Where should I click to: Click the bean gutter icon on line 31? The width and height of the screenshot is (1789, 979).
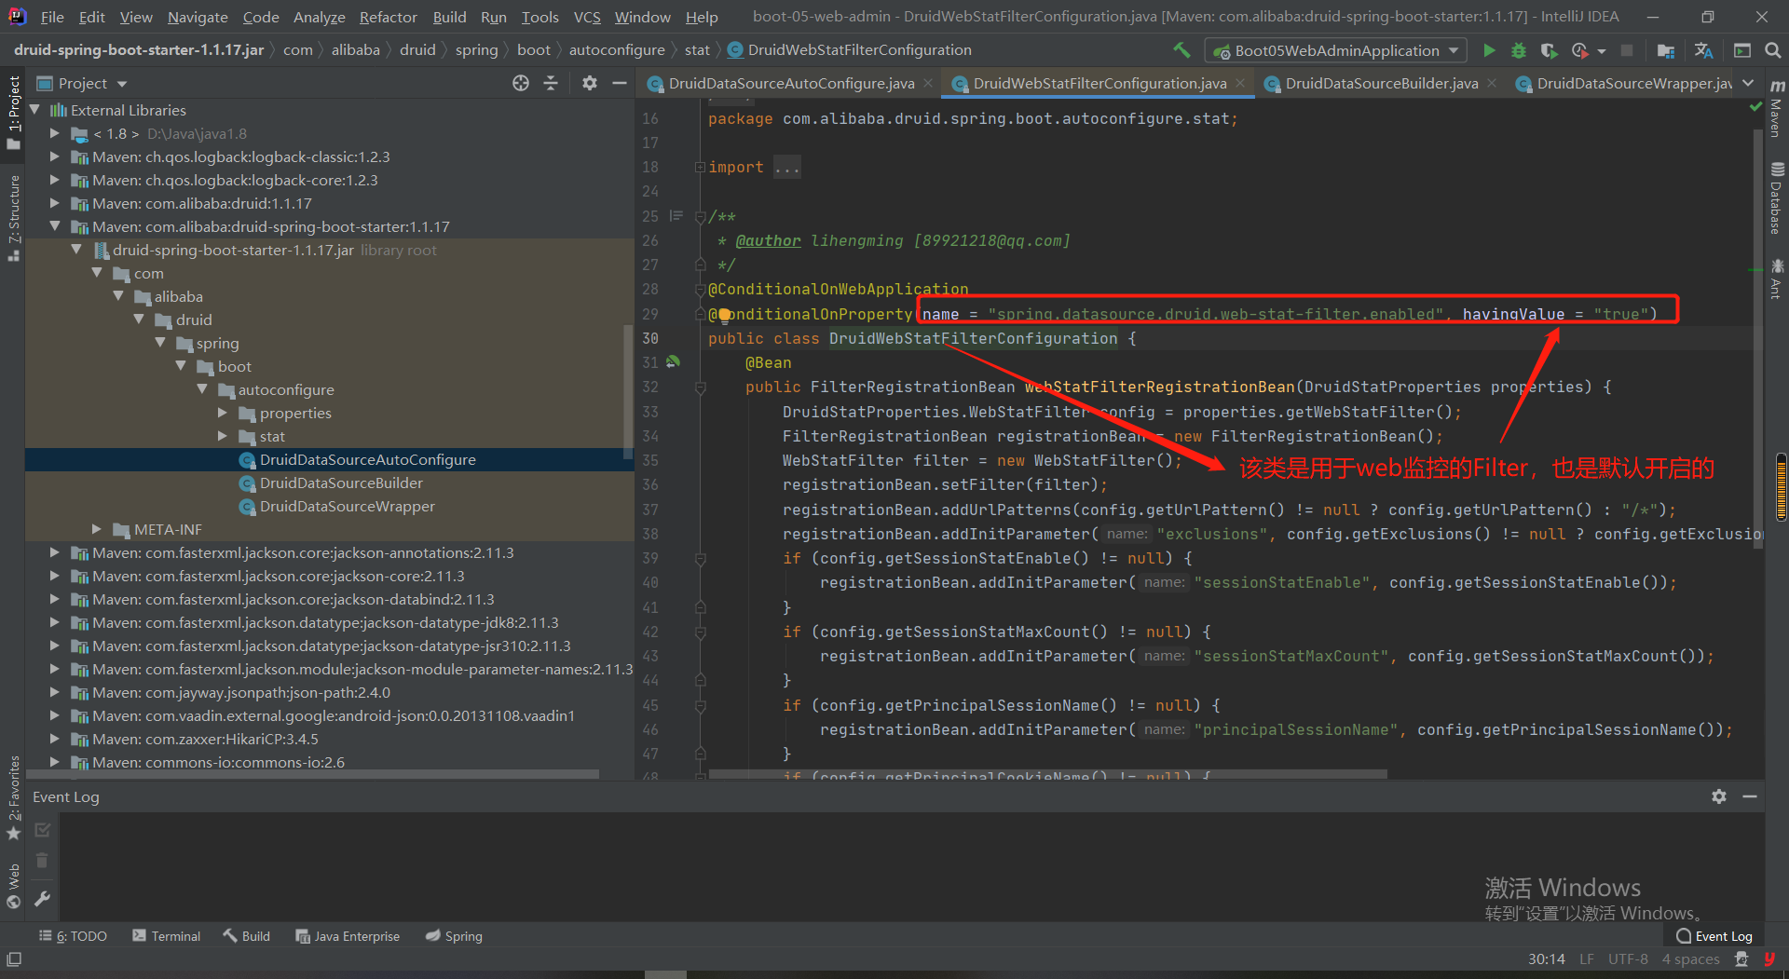tap(673, 362)
